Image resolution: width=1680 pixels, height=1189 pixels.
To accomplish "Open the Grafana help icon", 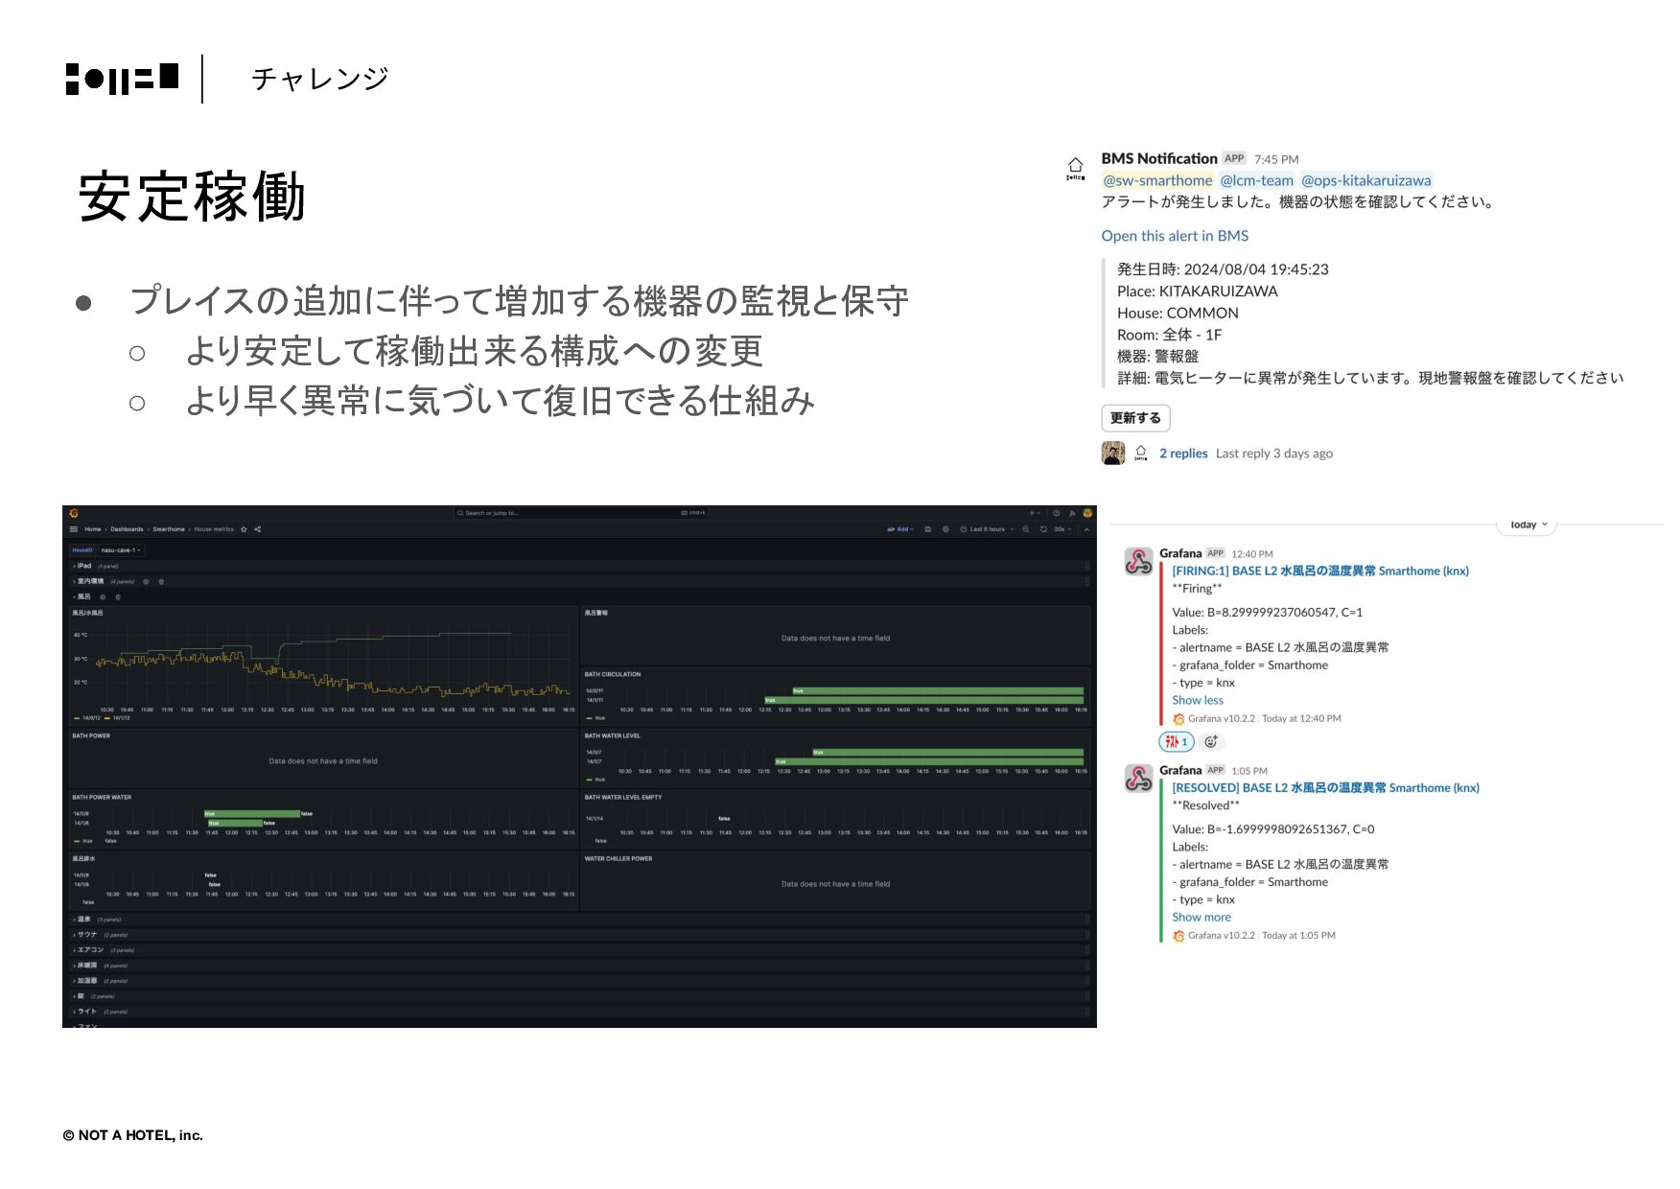I will pyautogui.click(x=1057, y=513).
